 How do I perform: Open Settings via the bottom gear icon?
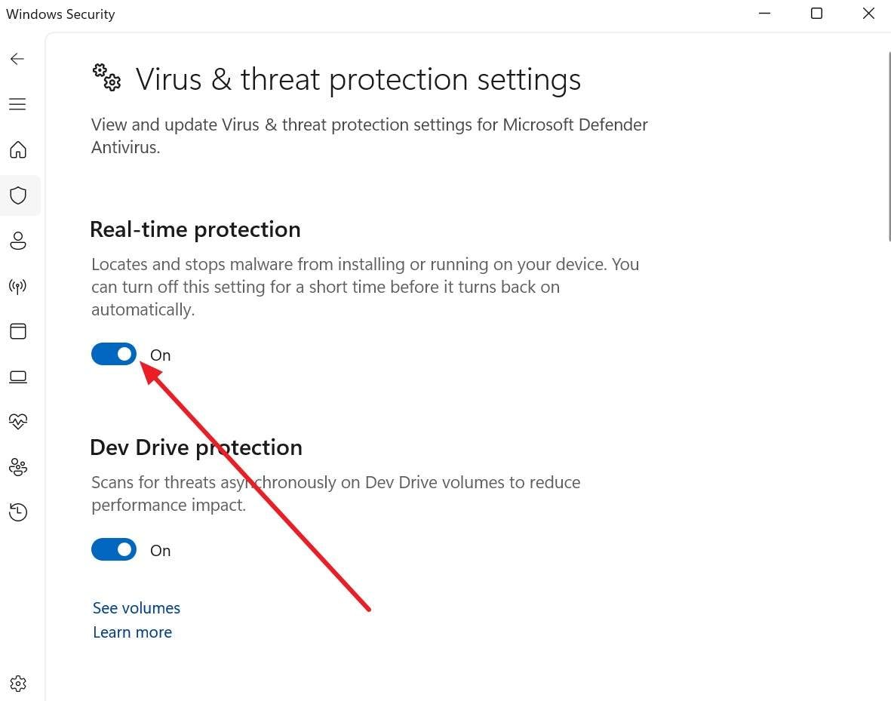coord(17,683)
